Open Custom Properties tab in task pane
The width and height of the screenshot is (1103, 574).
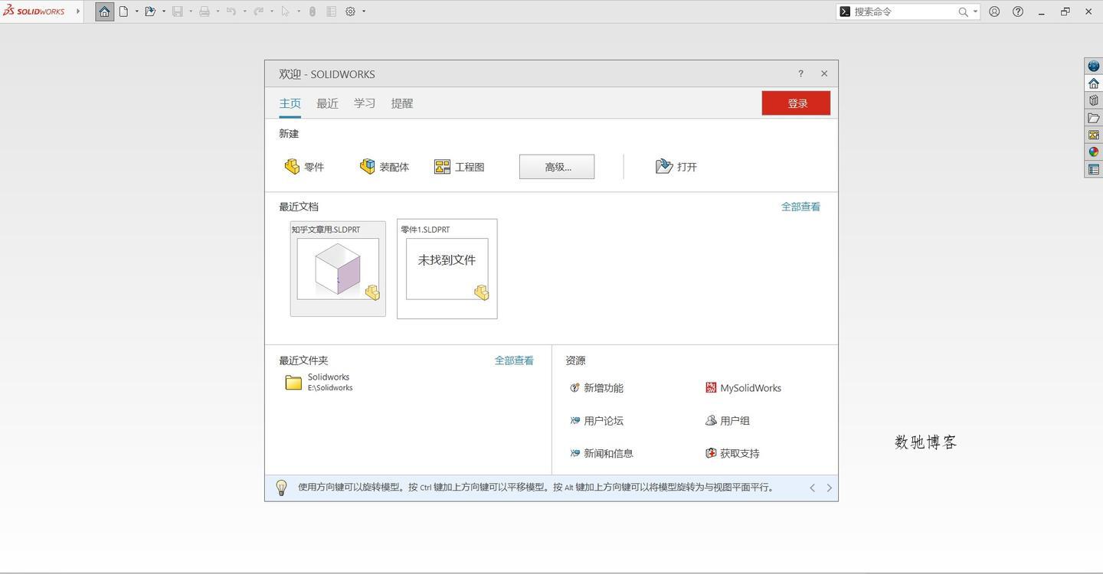pos(1094,169)
